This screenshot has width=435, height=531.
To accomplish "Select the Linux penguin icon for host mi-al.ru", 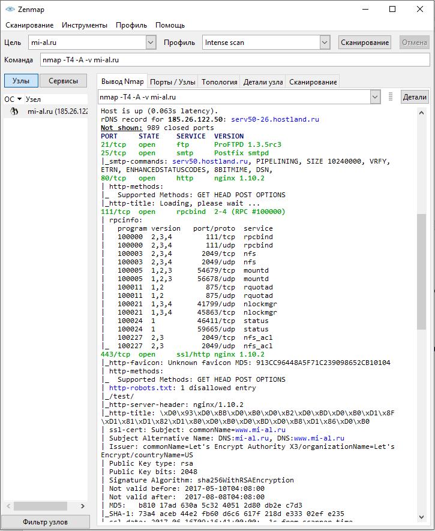I will coord(14,111).
